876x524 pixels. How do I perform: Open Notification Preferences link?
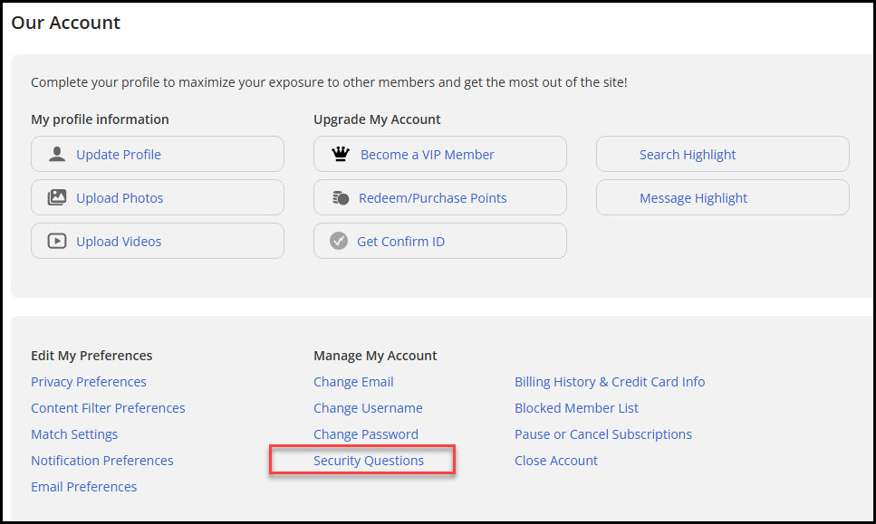102,461
